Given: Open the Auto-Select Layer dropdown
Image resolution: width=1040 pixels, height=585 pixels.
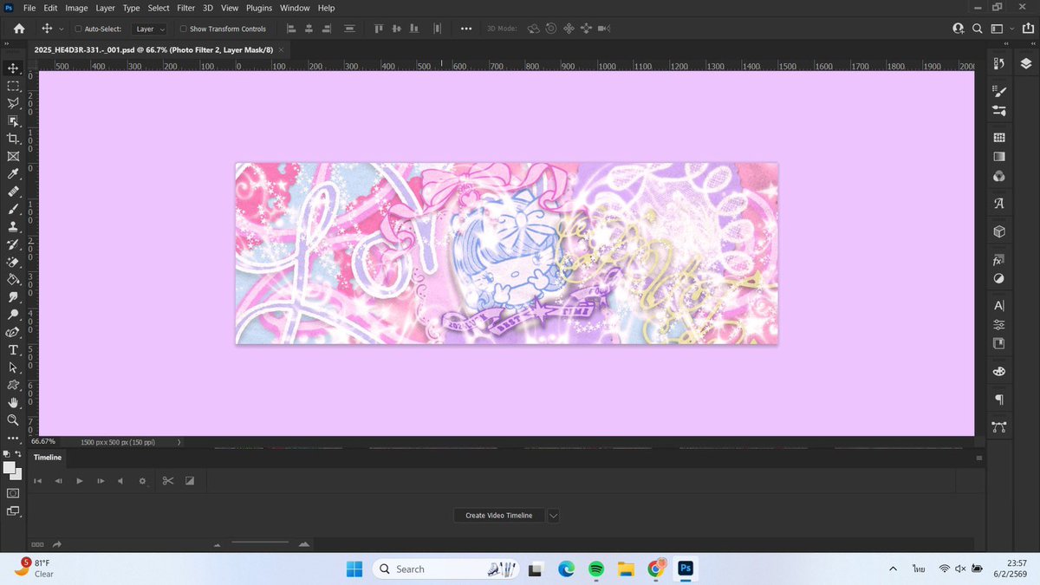Looking at the screenshot, I should (x=148, y=29).
